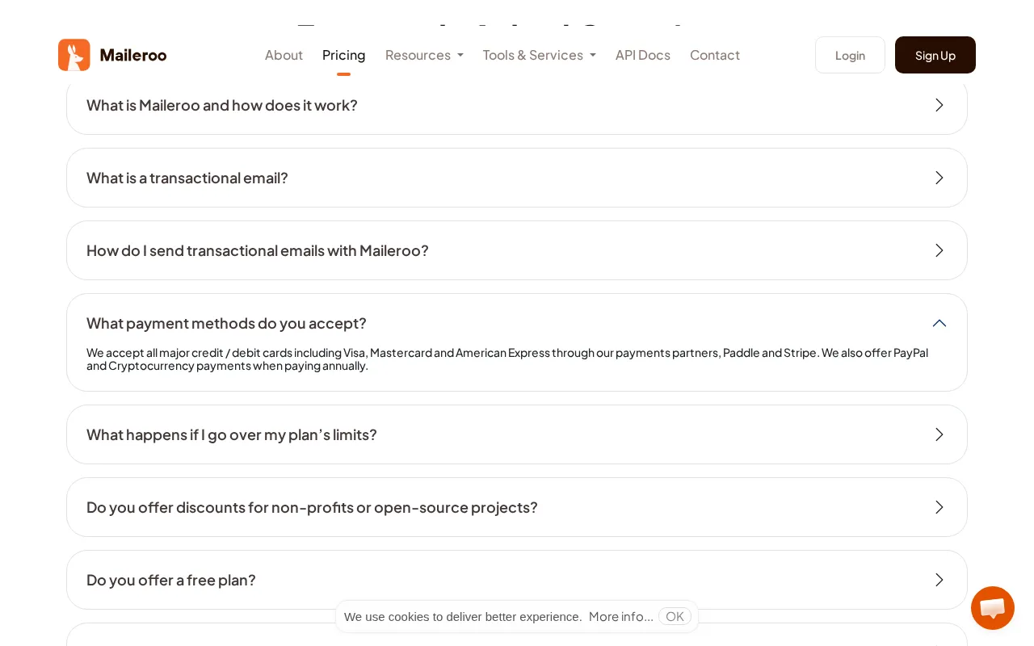Open the orange live chat widget
The width and height of the screenshot is (1034, 646).
993,608
